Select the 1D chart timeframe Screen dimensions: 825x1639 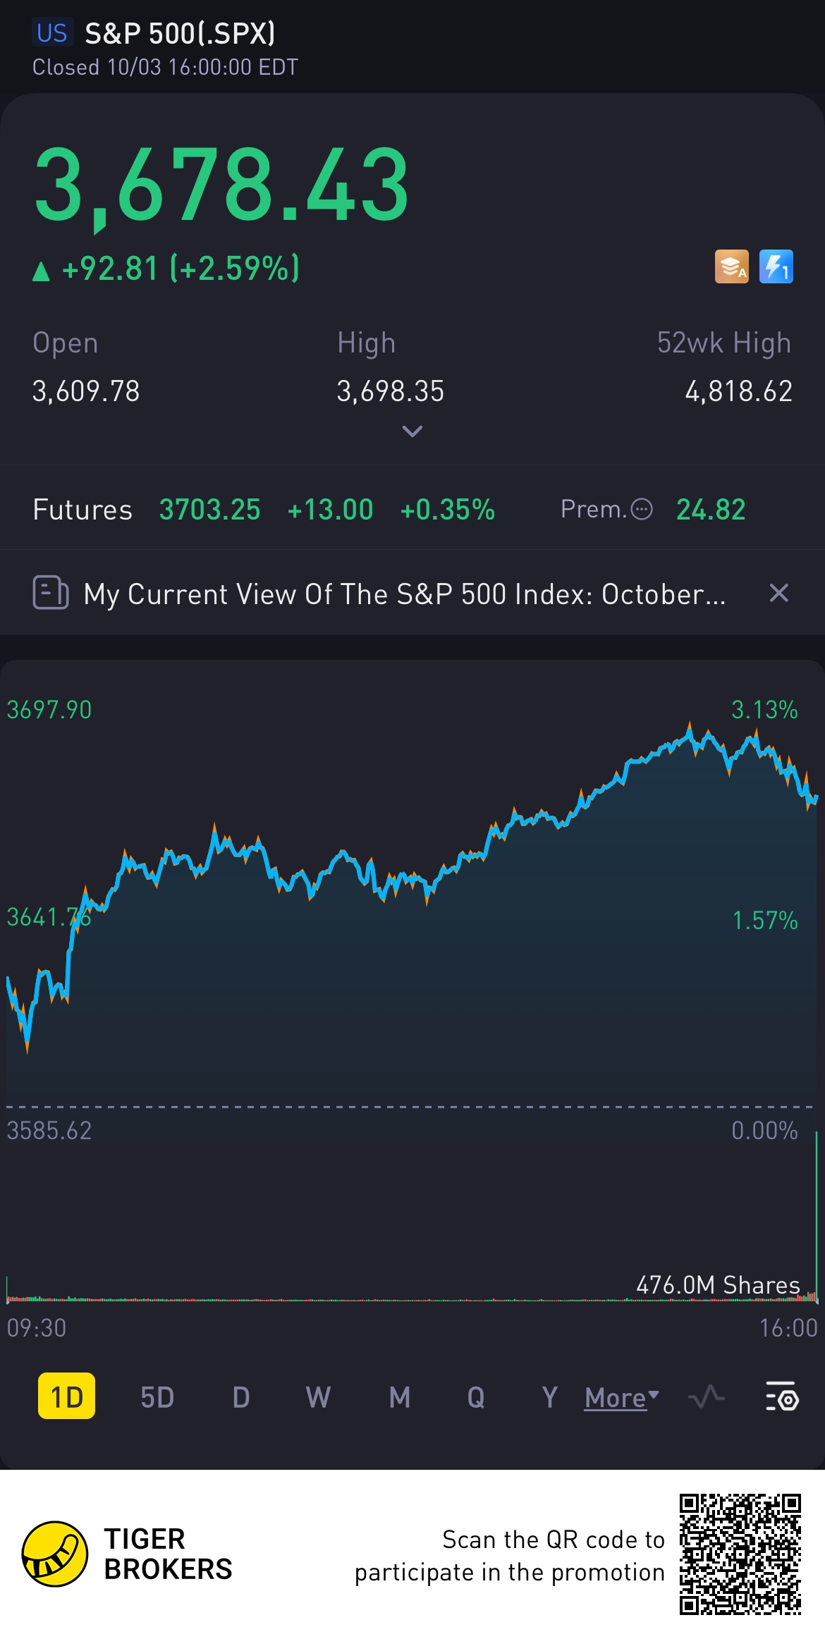(66, 1396)
